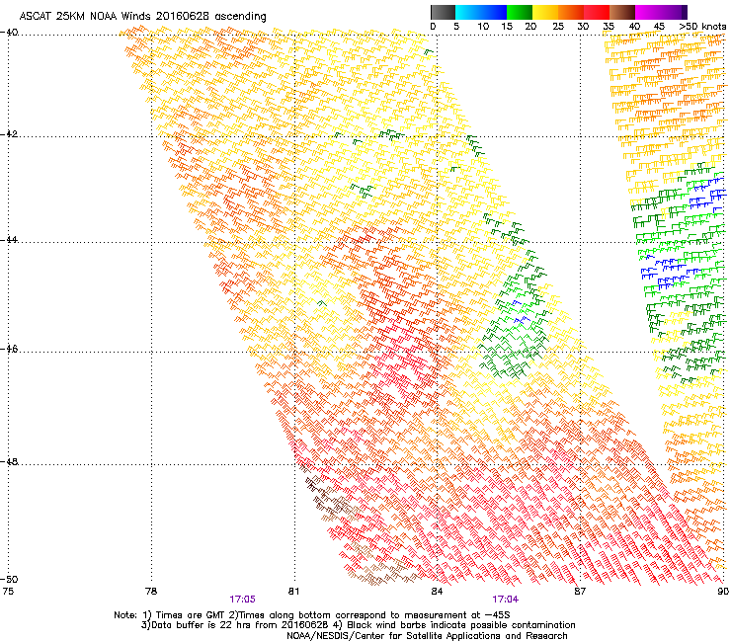Click the brown 35-40 knots legend segment
The image size is (731, 642).
[622, 12]
